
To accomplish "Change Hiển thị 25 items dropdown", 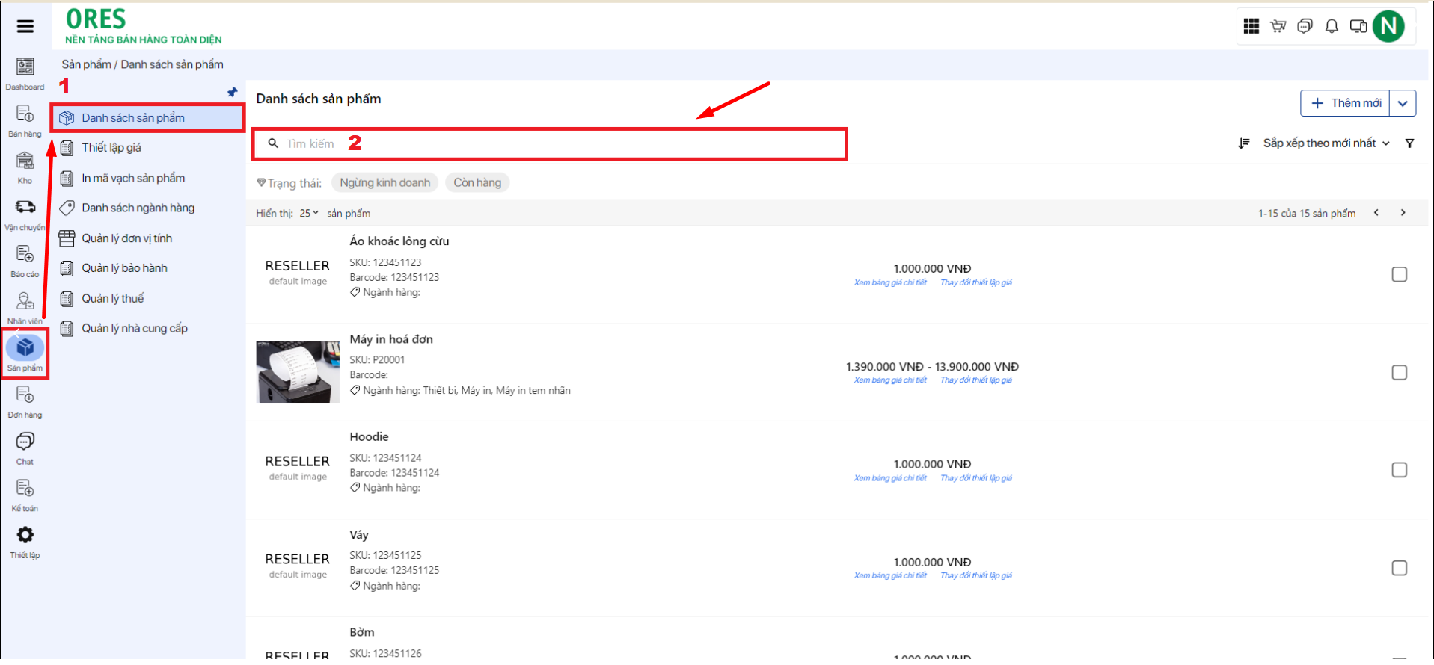I will 309,214.
